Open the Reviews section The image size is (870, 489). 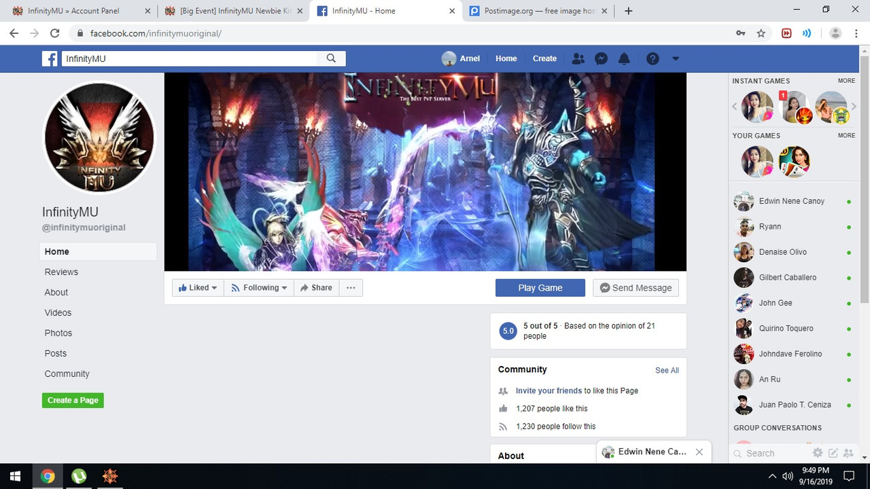click(61, 272)
